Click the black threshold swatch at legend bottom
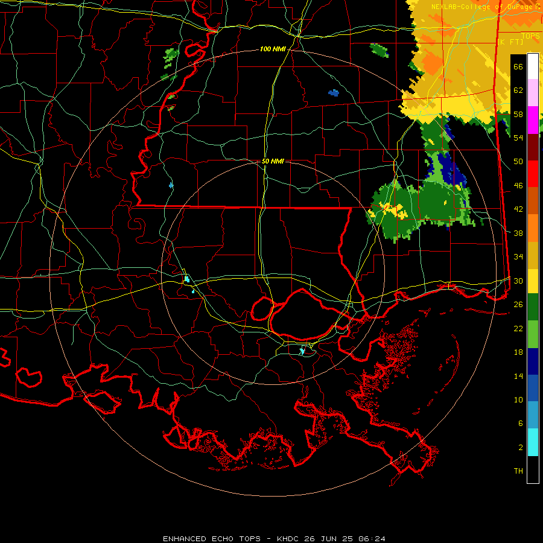 click(533, 469)
